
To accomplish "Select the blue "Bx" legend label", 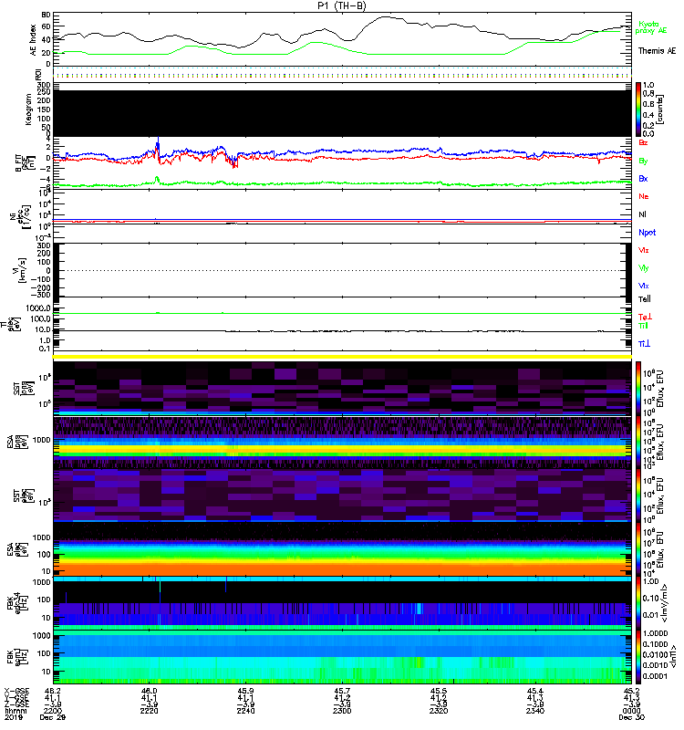I will (643, 178).
